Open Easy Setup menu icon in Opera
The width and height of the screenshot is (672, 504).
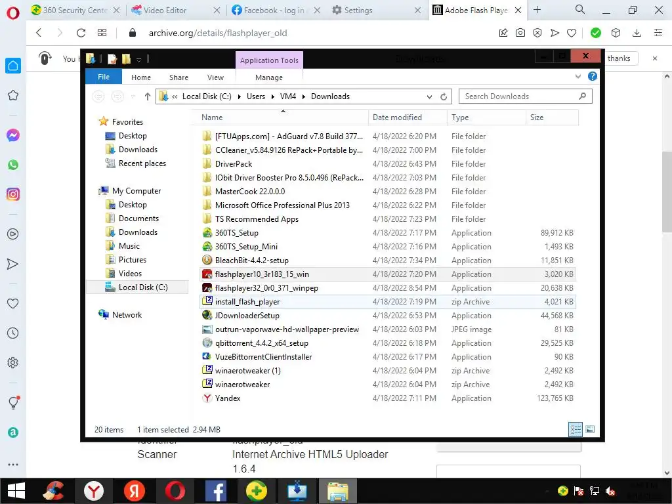click(658, 33)
